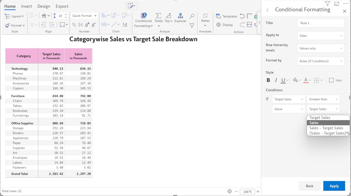Zoom out with the minus button
This screenshot has height=196, width=351.
coord(236,191)
